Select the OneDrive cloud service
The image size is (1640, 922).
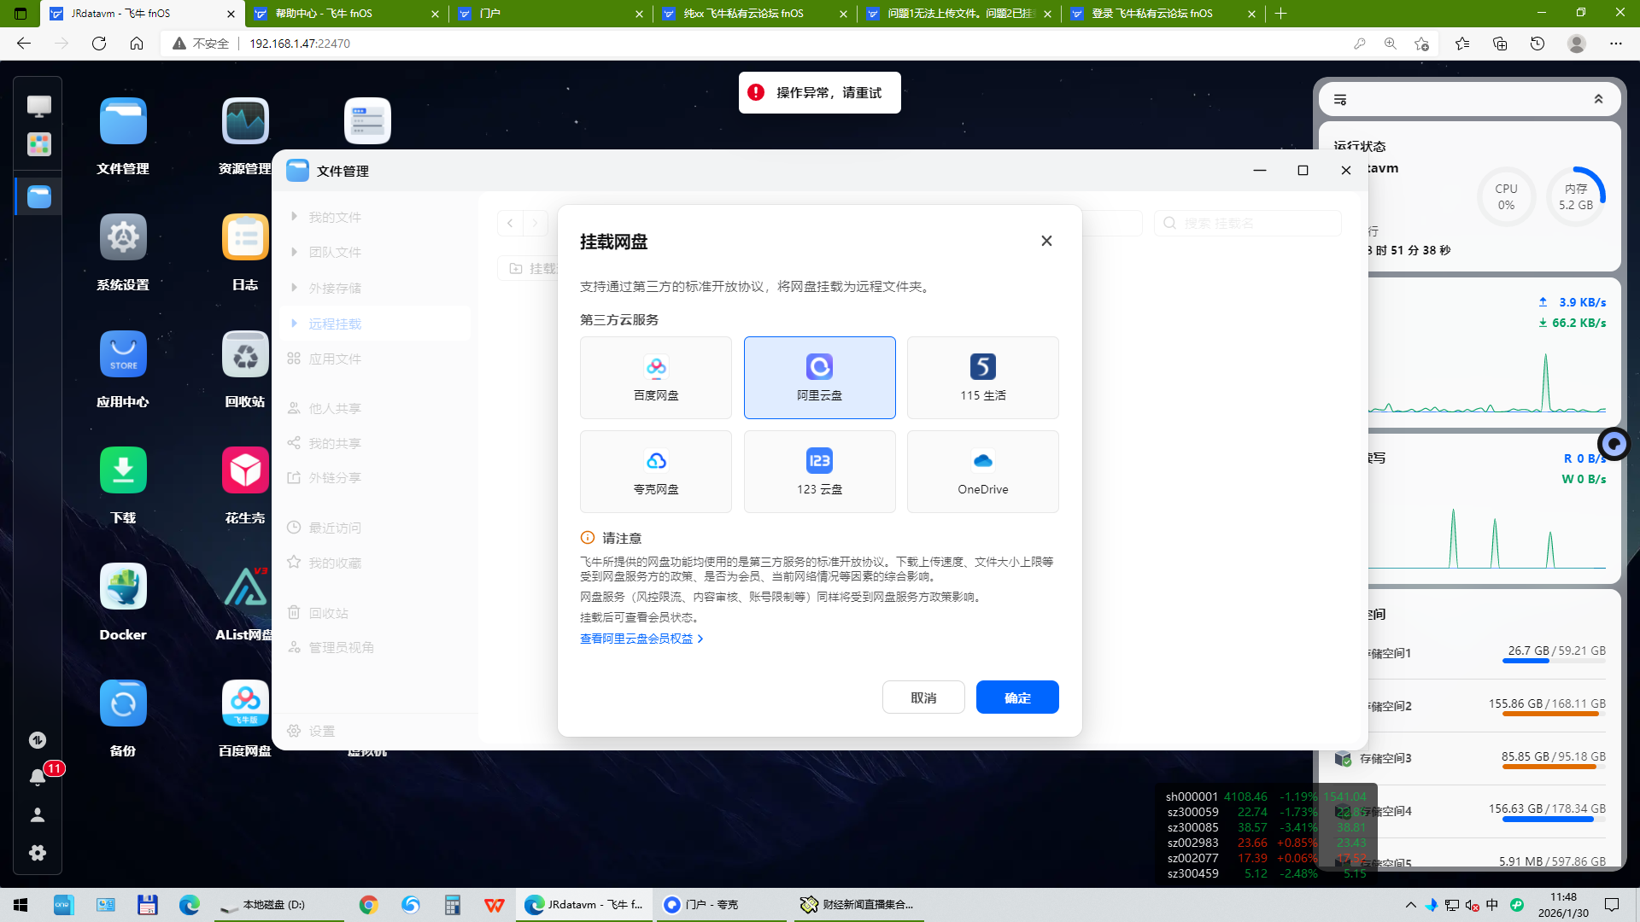click(x=982, y=471)
